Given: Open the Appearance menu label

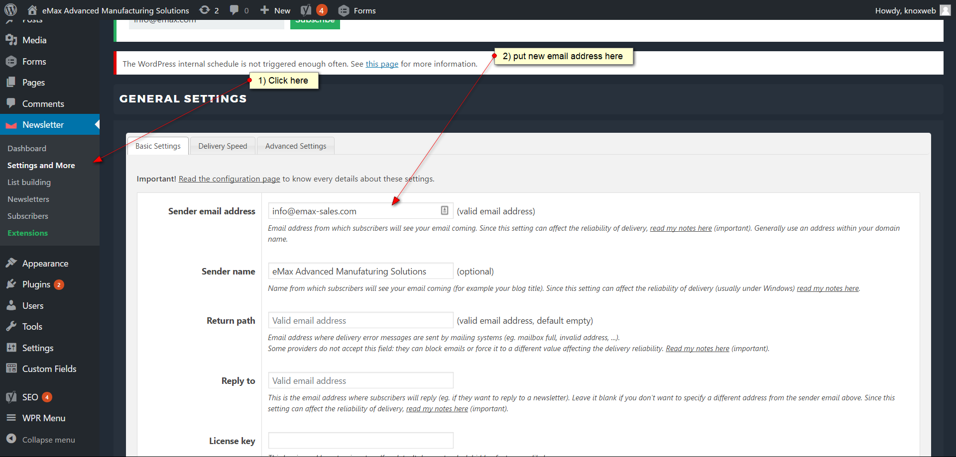Looking at the screenshot, I should (45, 264).
